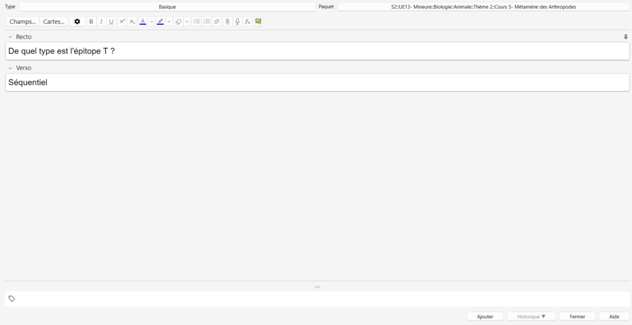Click the tags input field

(x=316, y=298)
